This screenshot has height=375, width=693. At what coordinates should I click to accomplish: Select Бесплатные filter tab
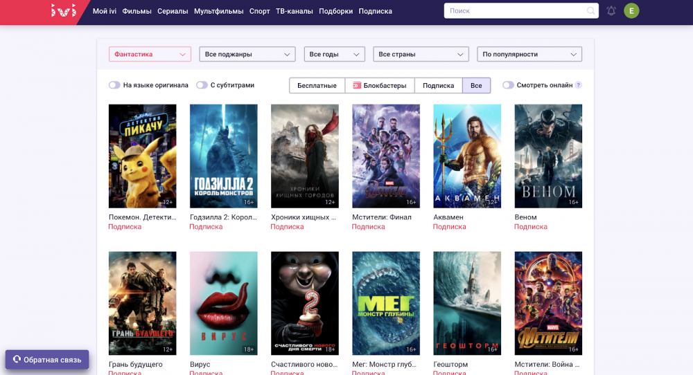(x=317, y=86)
